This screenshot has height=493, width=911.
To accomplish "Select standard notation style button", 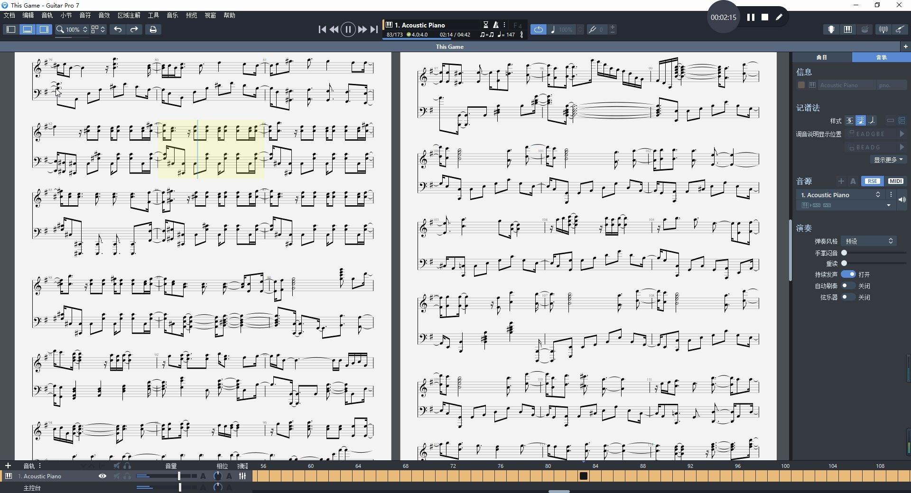I will (x=861, y=120).
